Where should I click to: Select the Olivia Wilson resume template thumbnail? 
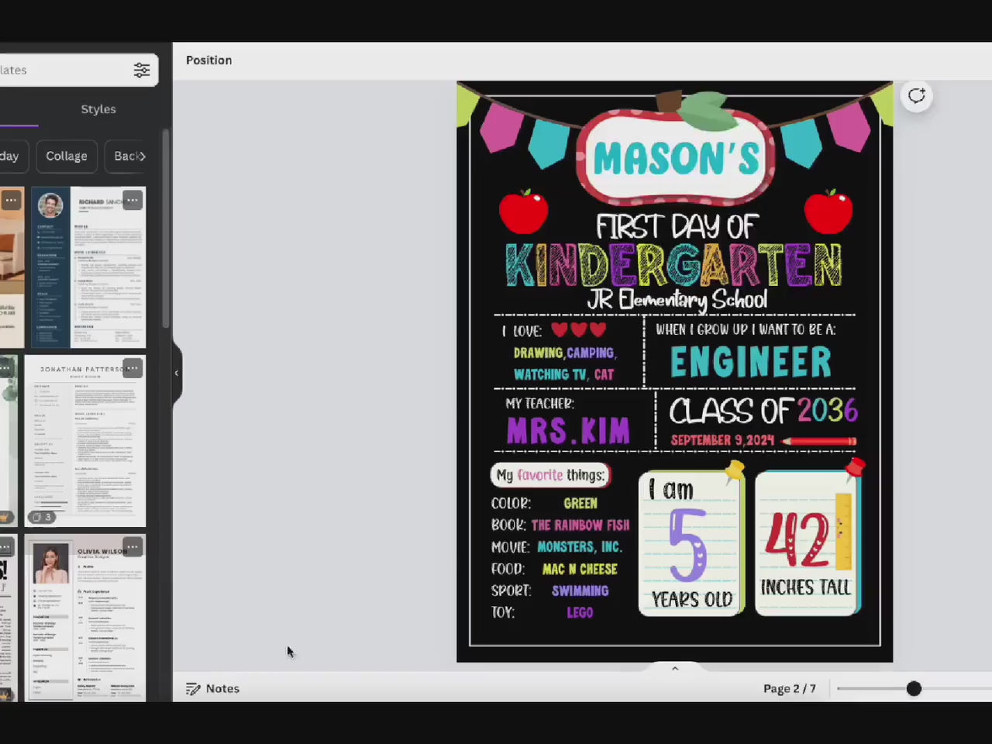pos(85,618)
